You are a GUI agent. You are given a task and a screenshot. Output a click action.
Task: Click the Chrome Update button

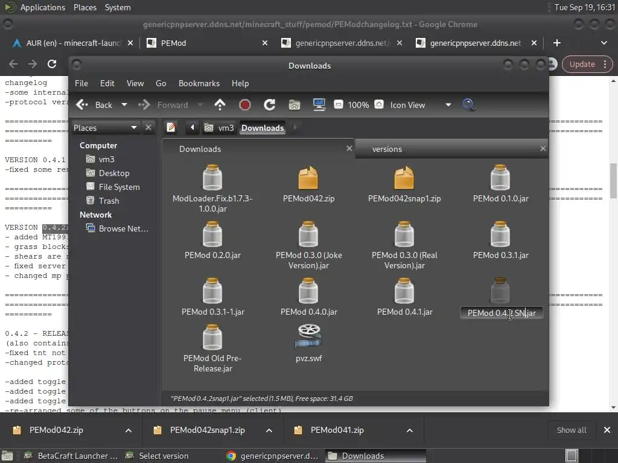(587, 64)
